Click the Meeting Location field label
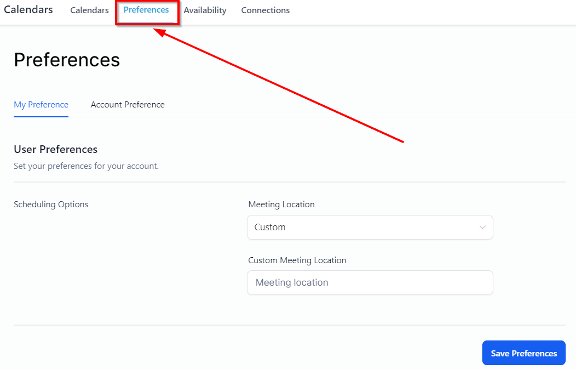This screenshot has height=369, width=576. click(281, 205)
